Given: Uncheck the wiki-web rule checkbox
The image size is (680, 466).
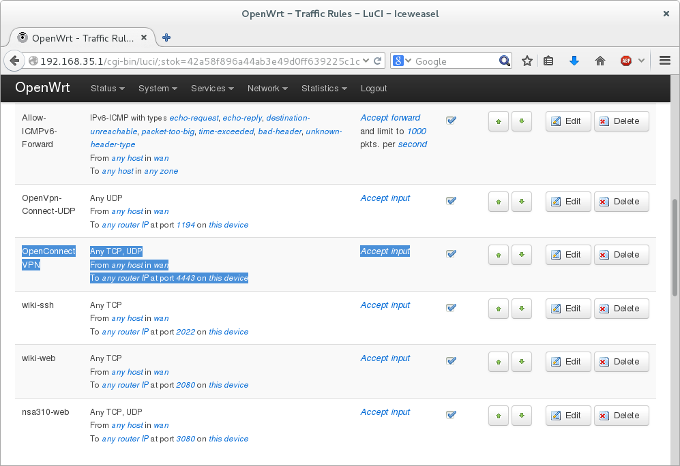Looking at the screenshot, I should (x=451, y=361).
